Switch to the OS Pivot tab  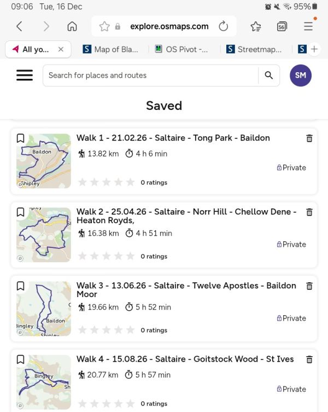point(181,49)
